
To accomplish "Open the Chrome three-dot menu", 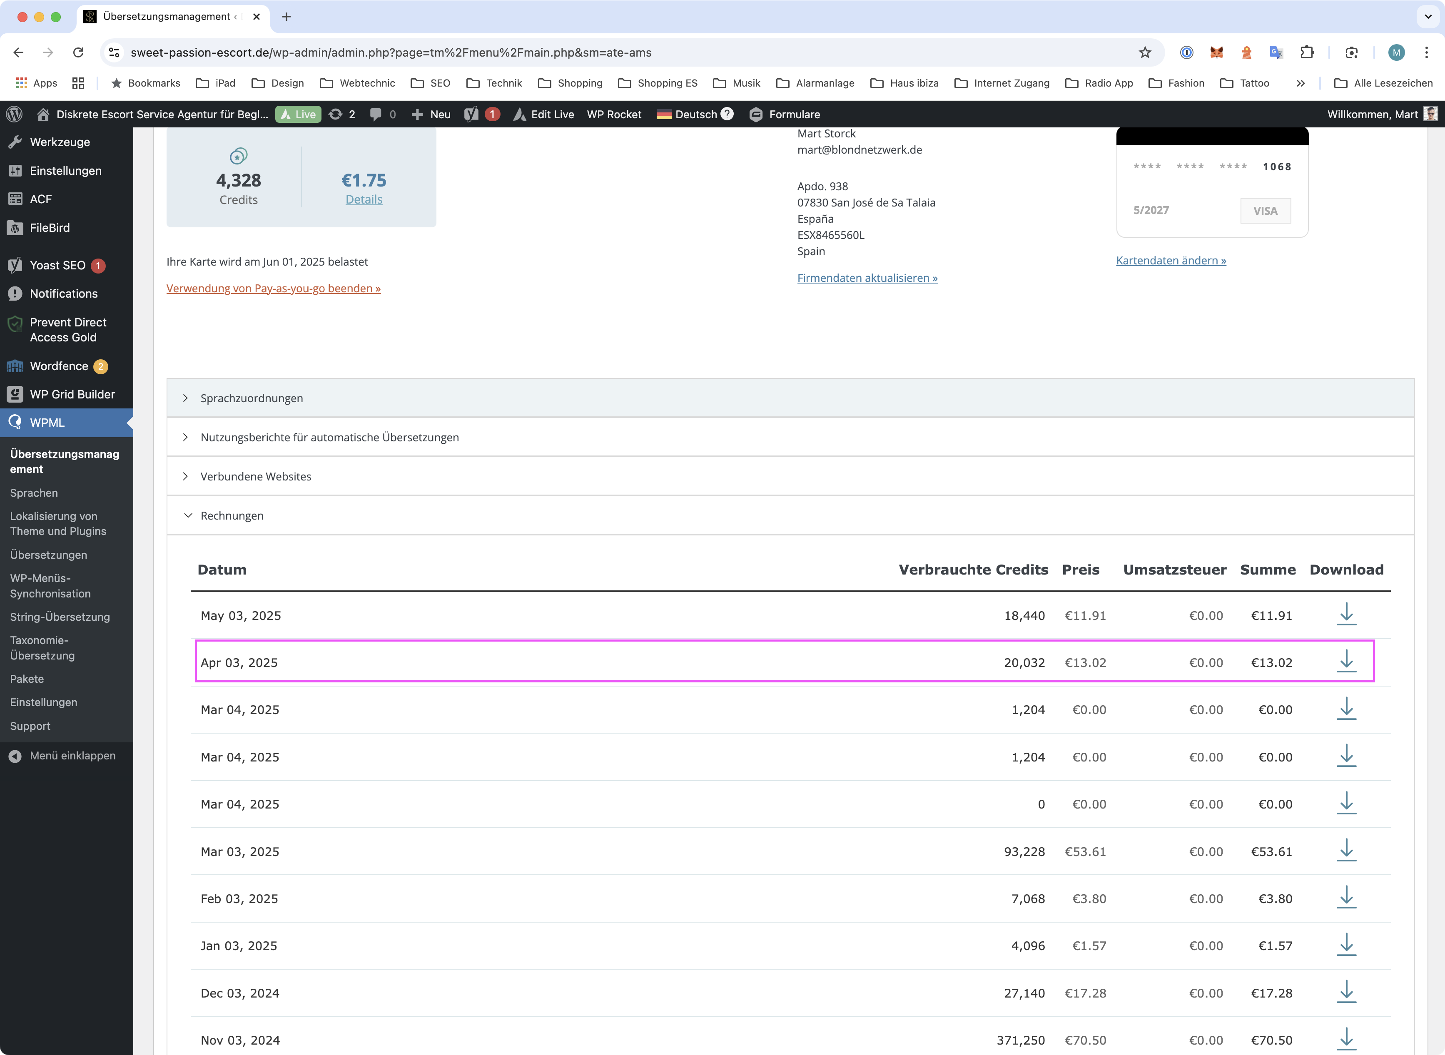I will click(x=1427, y=52).
